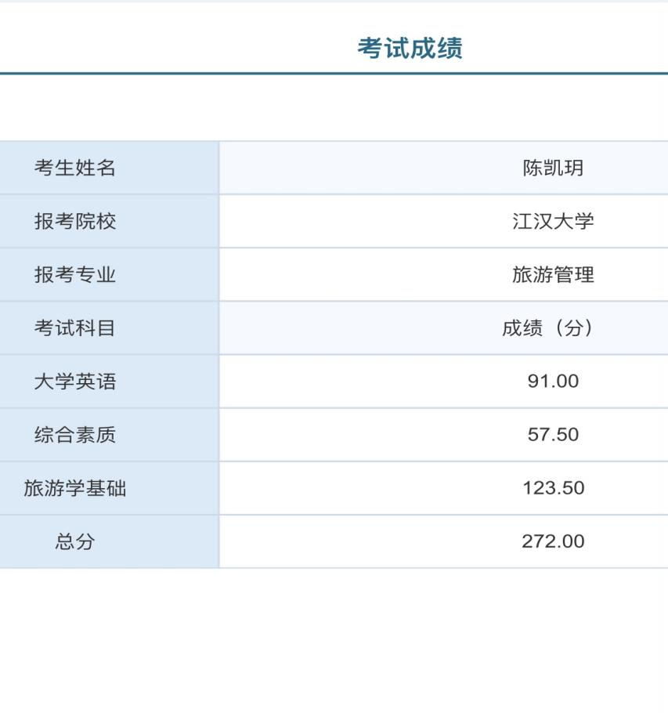This screenshot has height=713, width=668.
Task: Select the 考生姓名 label cell
Action: (75, 168)
